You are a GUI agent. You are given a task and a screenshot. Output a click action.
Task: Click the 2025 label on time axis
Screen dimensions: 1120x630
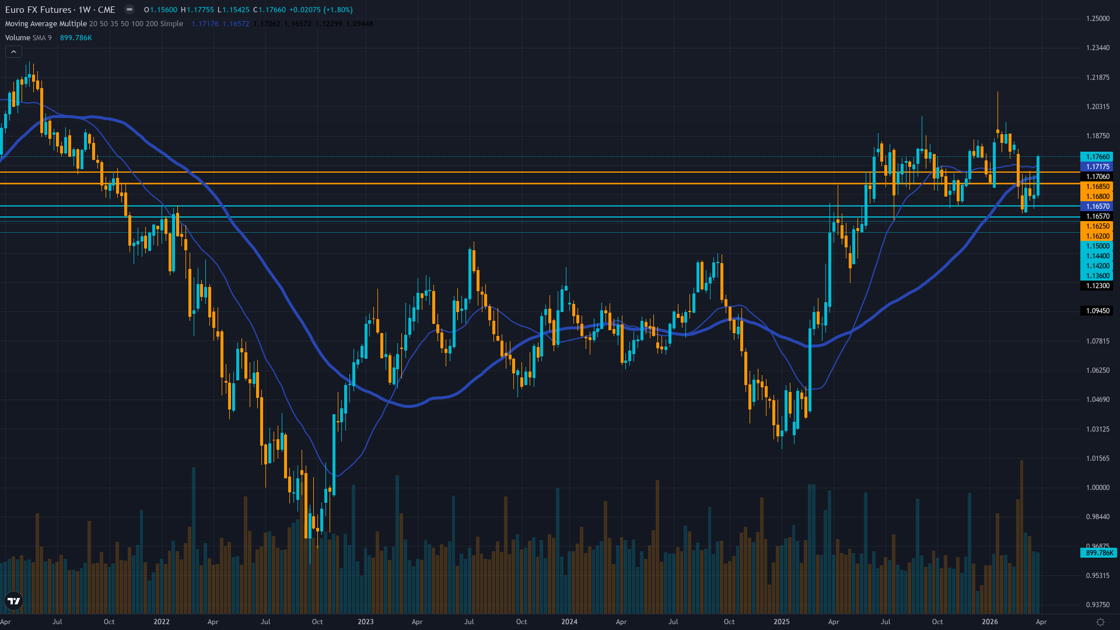(782, 622)
